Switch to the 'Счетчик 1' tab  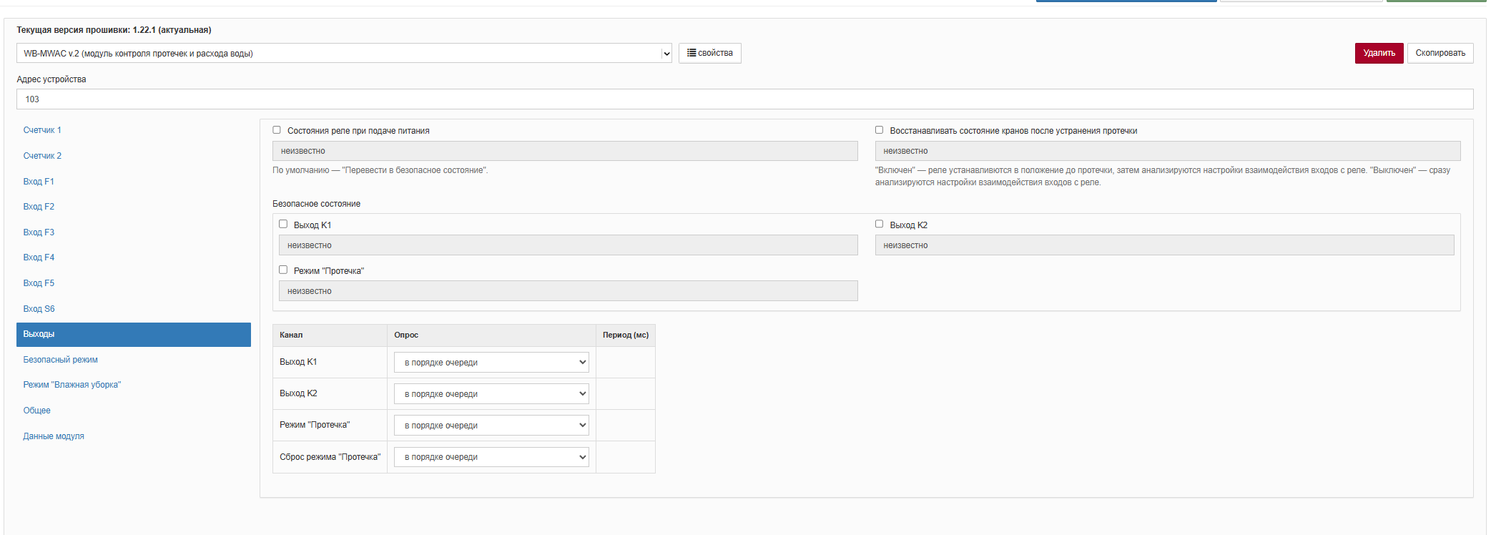[42, 130]
